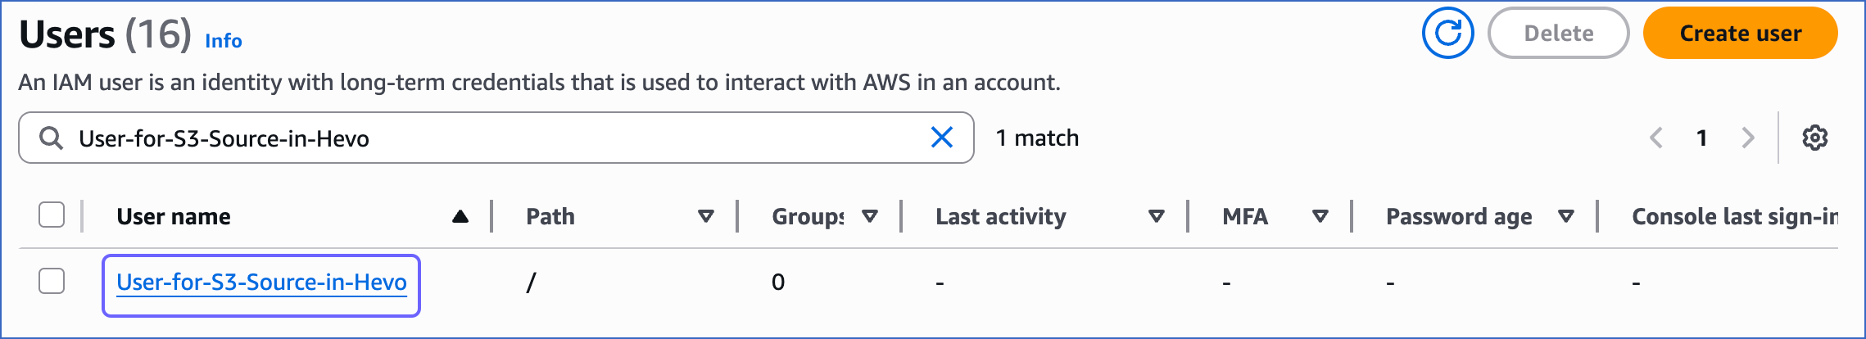The image size is (1866, 339).
Task: Check the User-for-S3-Source-in-Hevo row checkbox
Action: pyautogui.click(x=52, y=281)
